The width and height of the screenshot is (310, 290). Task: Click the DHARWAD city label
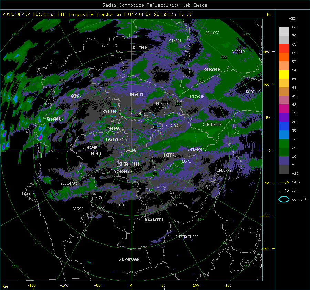[x=90, y=147]
